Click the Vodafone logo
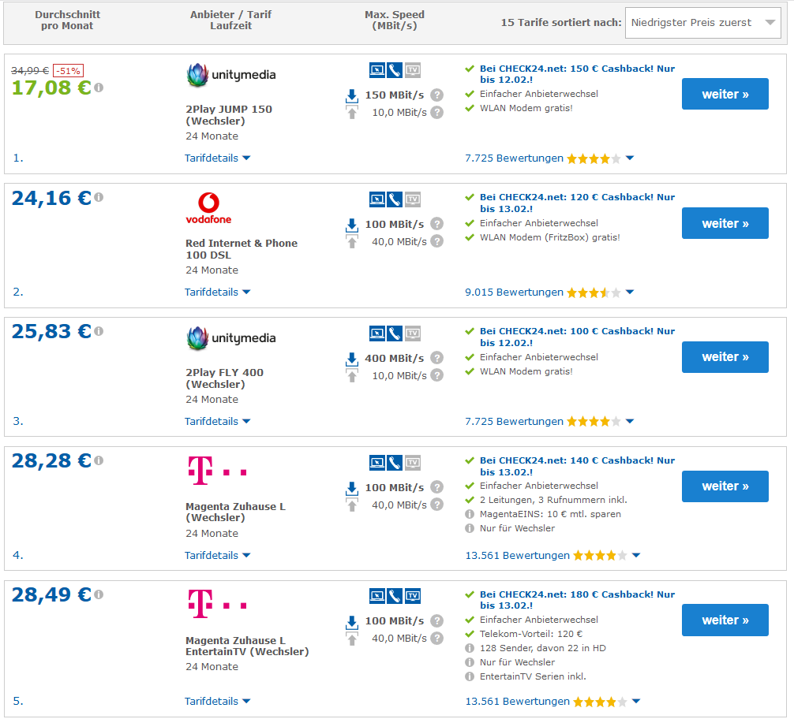The image size is (794, 719). tap(208, 208)
